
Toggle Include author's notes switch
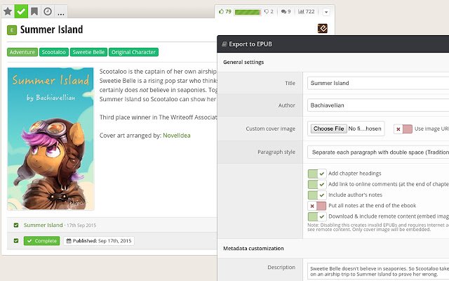click(317, 195)
